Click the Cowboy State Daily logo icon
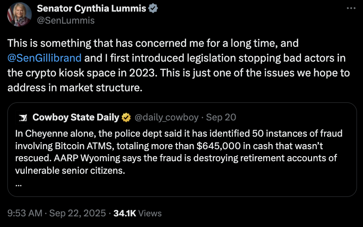 coord(23,118)
